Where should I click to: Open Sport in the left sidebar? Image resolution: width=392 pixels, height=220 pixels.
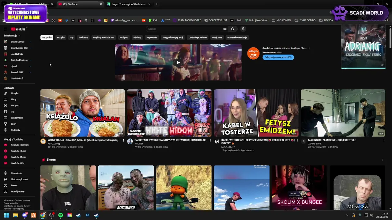(x=13, y=124)
